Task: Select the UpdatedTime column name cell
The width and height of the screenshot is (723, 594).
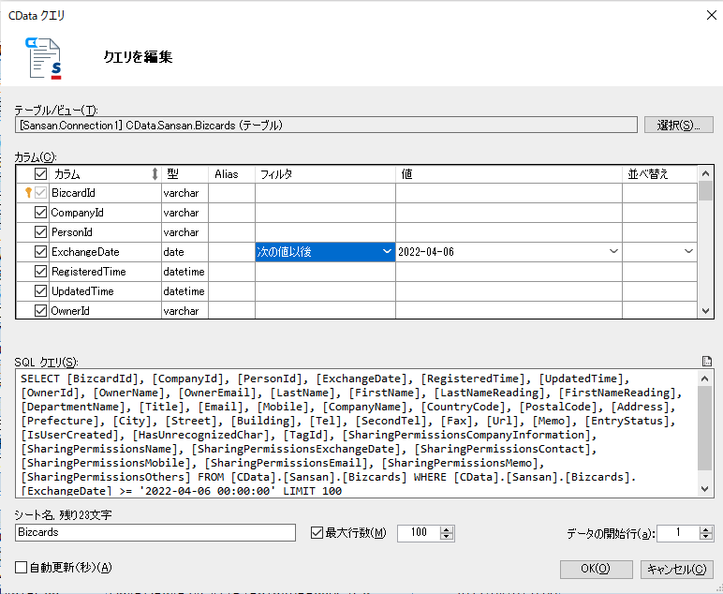Action: (105, 291)
